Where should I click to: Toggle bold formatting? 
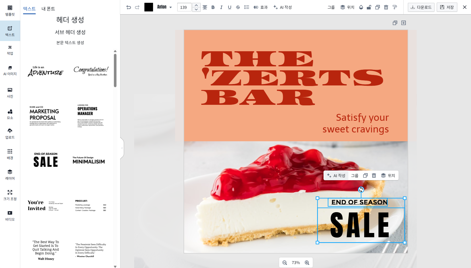point(213,7)
